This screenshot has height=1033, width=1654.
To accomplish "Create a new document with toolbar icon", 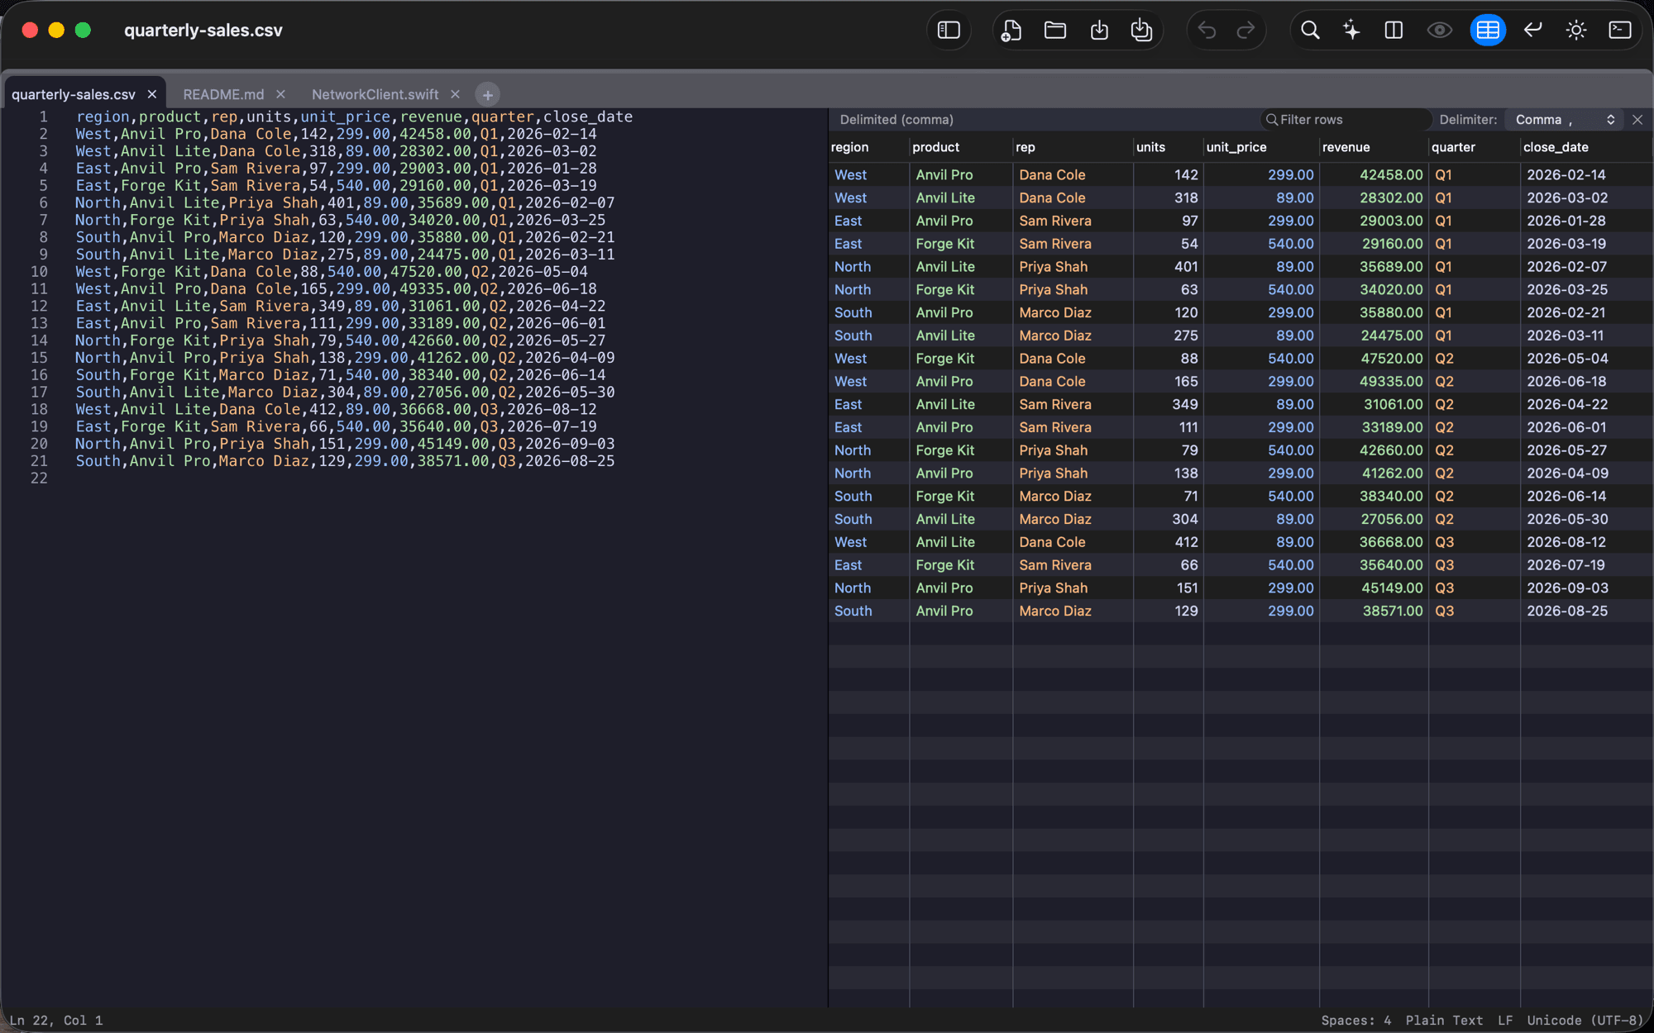I will [1011, 31].
